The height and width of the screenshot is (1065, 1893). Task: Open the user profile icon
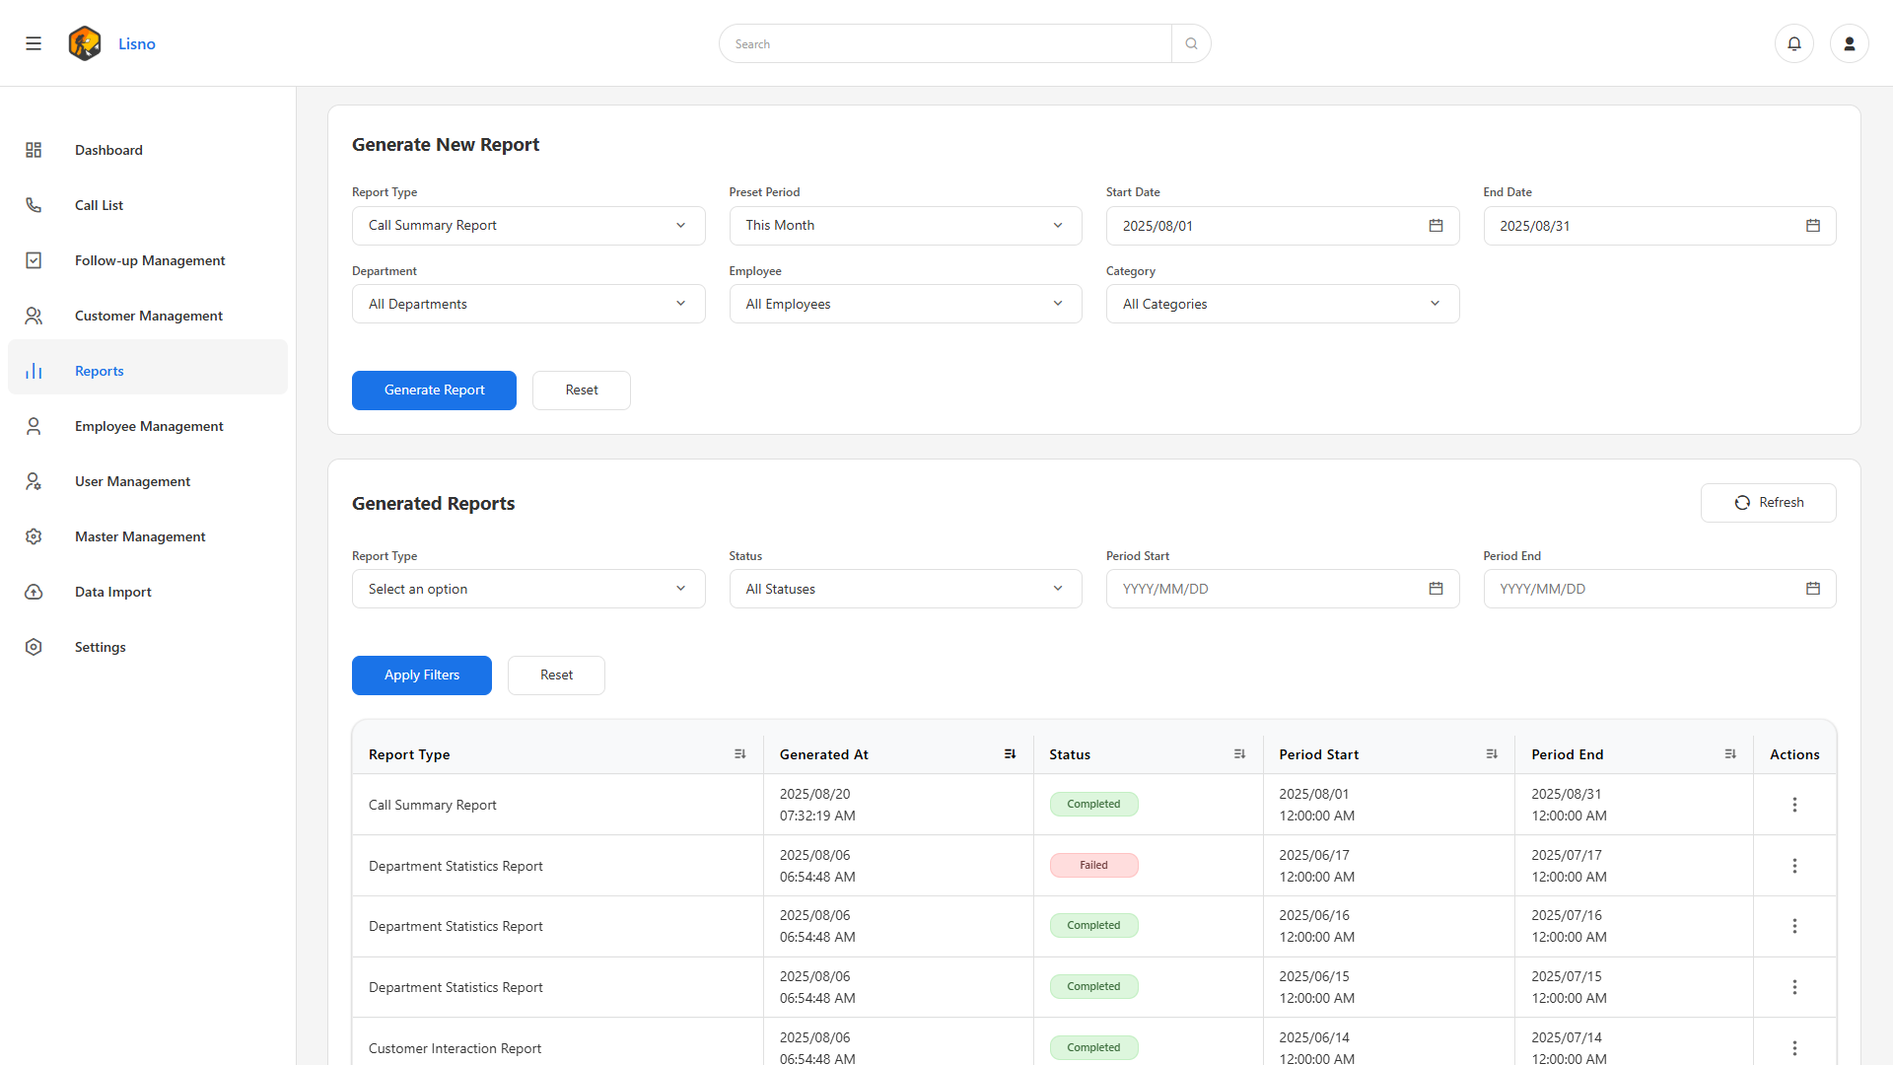tap(1850, 43)
